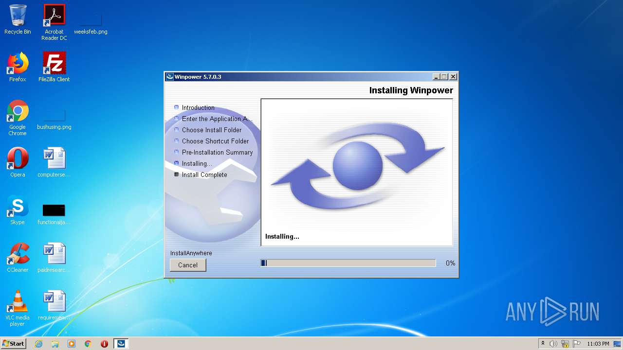Cancel the Winpower installation

[x=188, y=265]
